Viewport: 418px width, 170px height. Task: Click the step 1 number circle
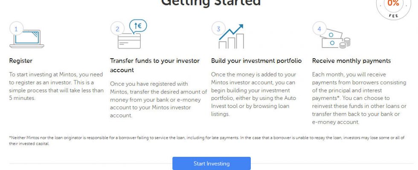16,29
